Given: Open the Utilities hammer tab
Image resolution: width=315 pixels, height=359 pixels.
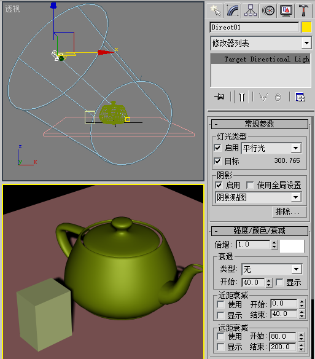Looking at the screenshot, I should coord(303,10).
